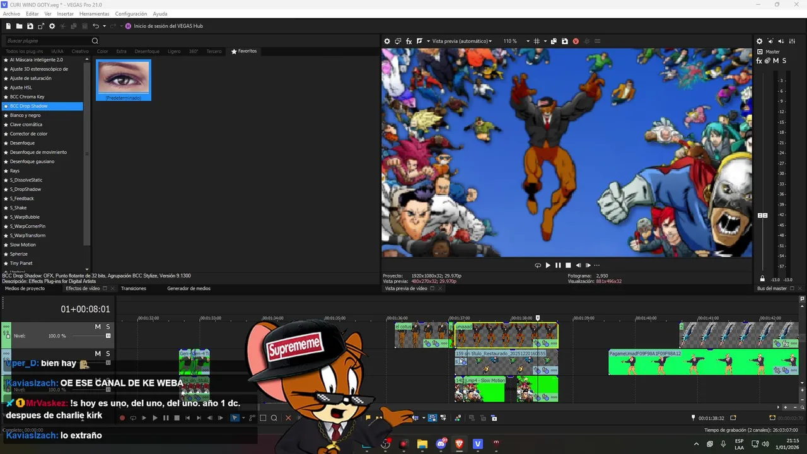This screenshot has width=807, height=454.
Task: Save the project with the disk icon
Action: pos(30,26)
